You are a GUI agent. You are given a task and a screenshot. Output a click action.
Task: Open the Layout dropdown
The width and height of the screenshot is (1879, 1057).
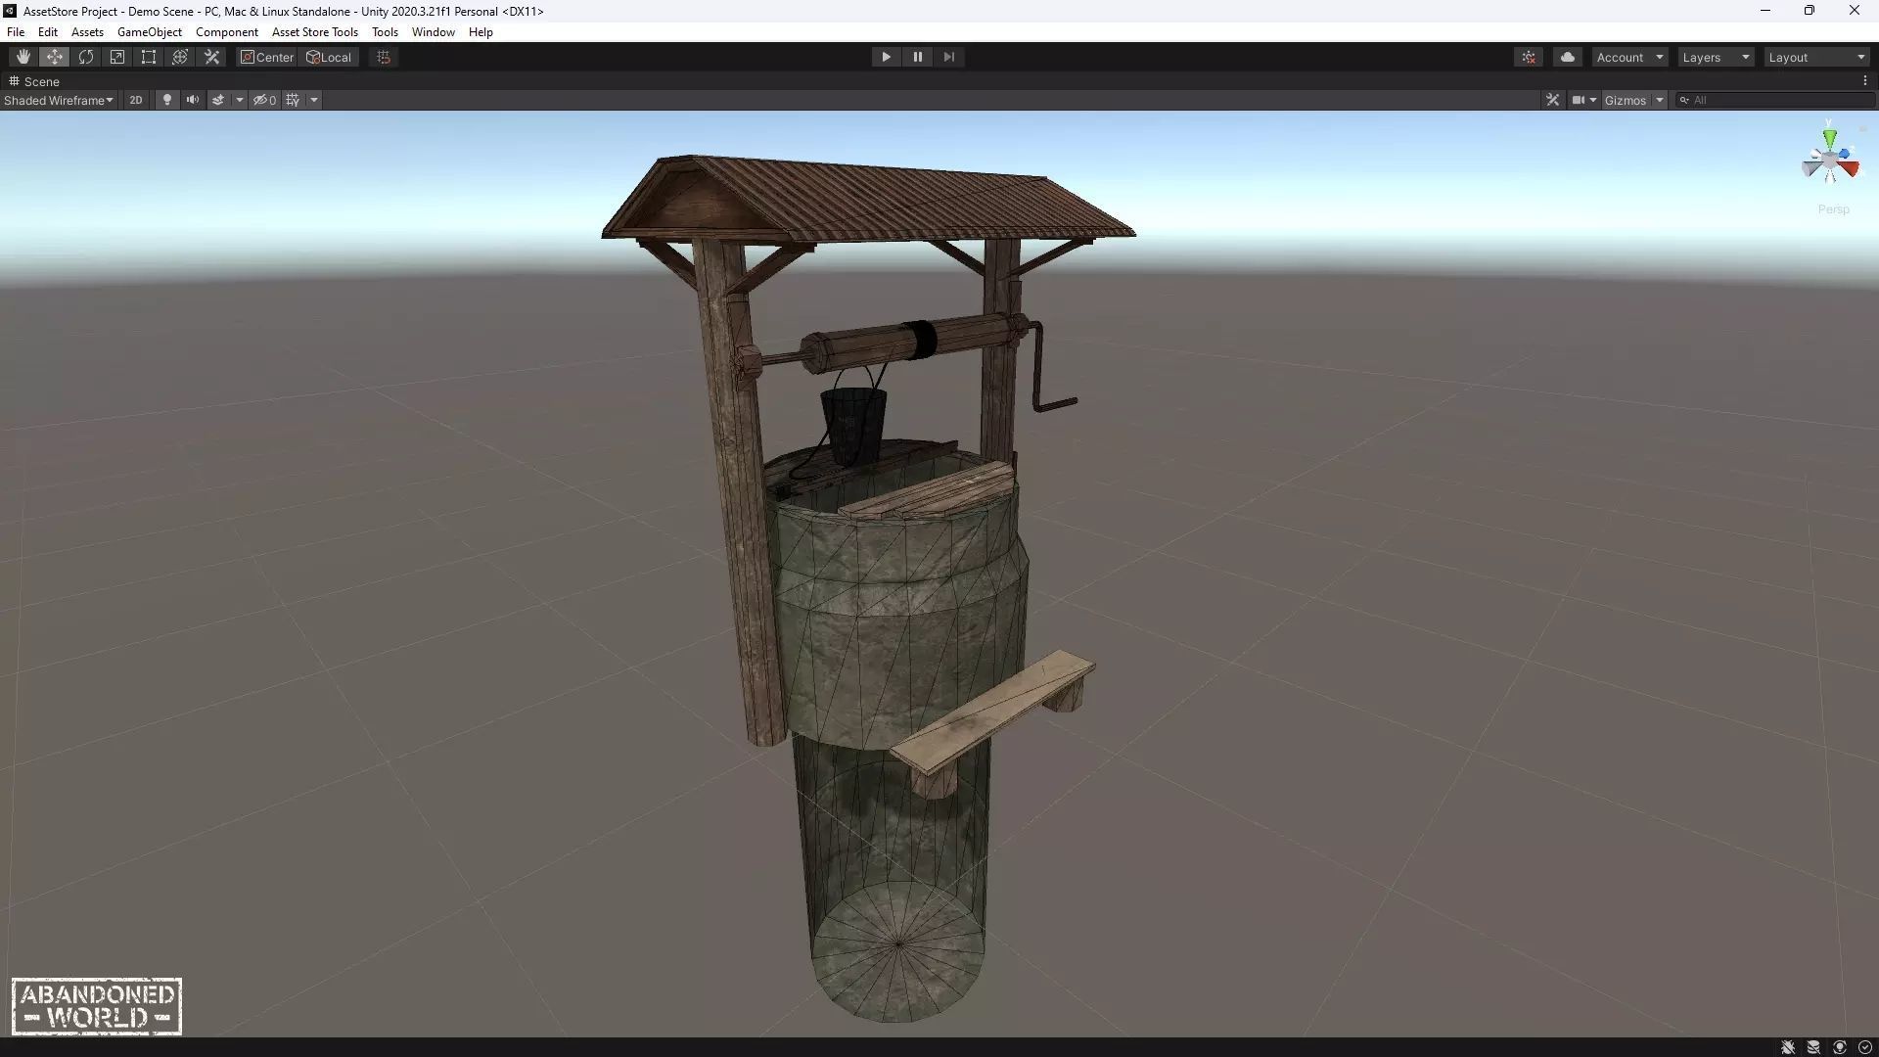[1816, 57]
